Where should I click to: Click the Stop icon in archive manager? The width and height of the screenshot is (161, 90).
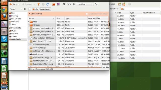pyautogui.click(x=130, y=4)
